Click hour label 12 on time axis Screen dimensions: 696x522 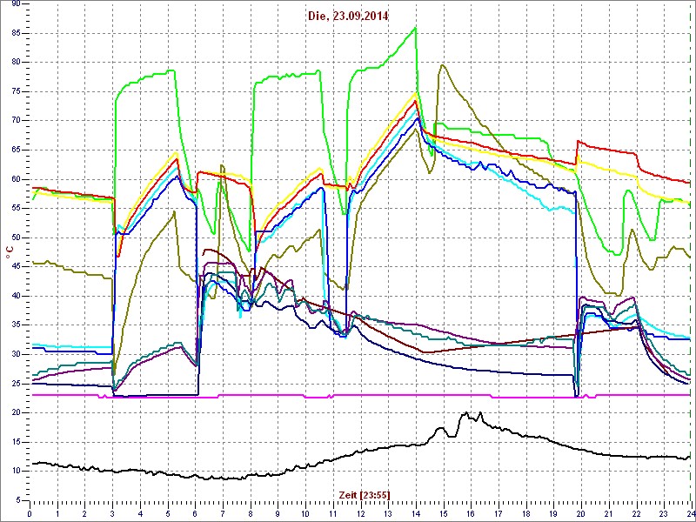(x=360, y=514)
